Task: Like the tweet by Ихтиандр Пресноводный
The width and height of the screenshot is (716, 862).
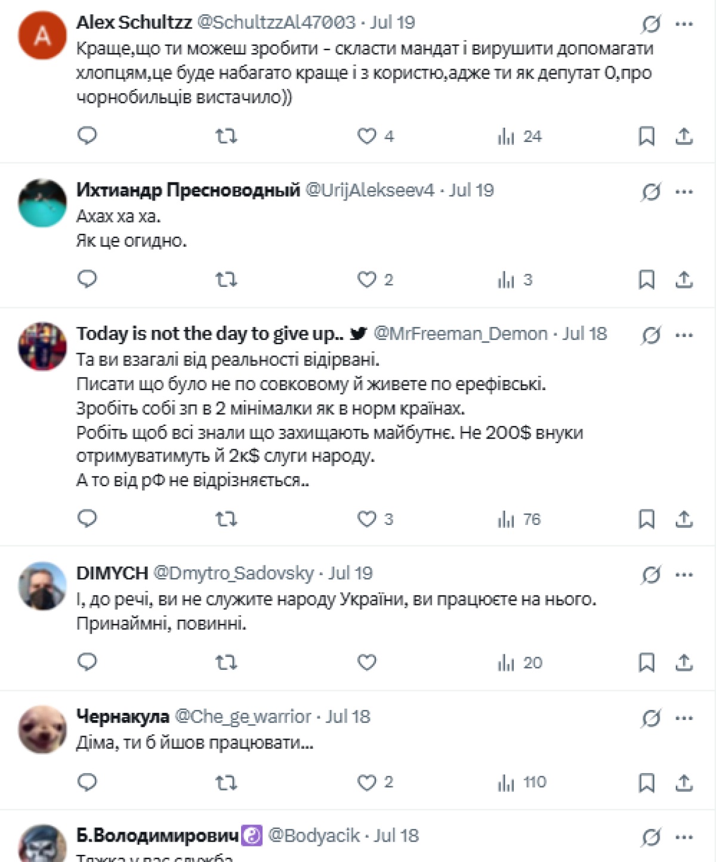Action: tap(367, 279)
